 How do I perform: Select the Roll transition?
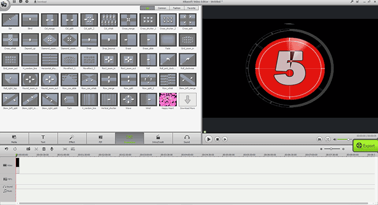click(x=148, y=59)
